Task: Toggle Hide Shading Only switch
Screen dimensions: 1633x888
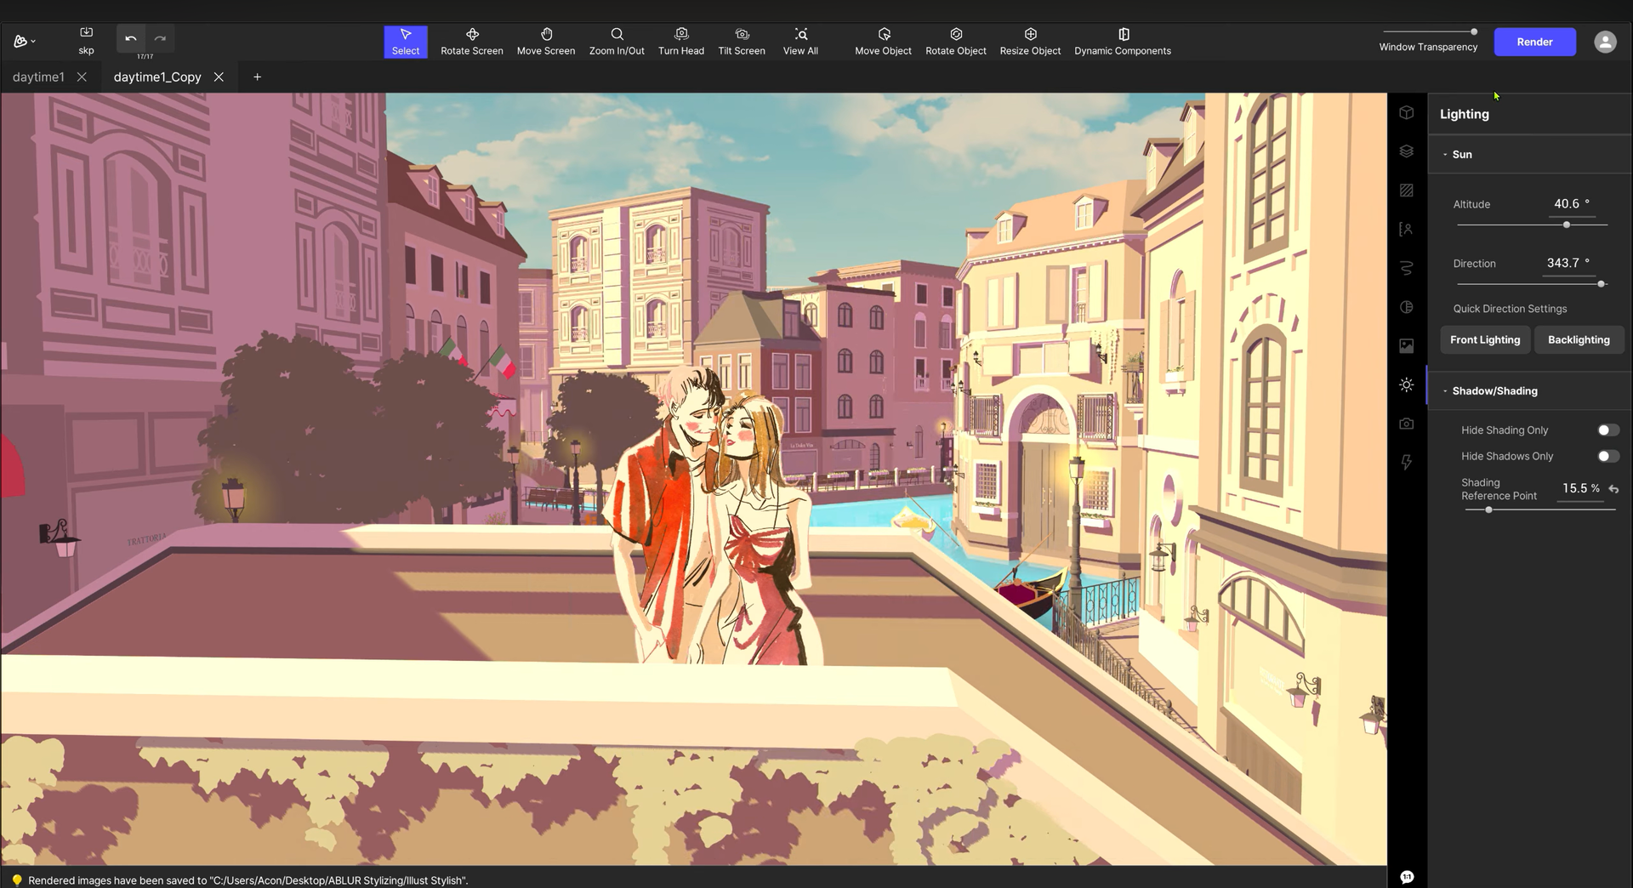Action: [1607, 430]
